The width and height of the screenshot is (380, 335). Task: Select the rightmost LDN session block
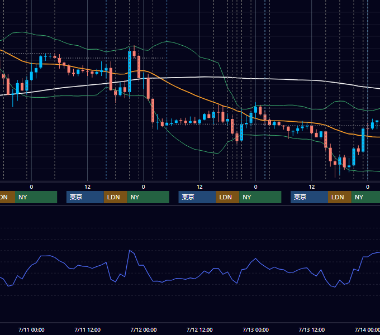[340, 197]
